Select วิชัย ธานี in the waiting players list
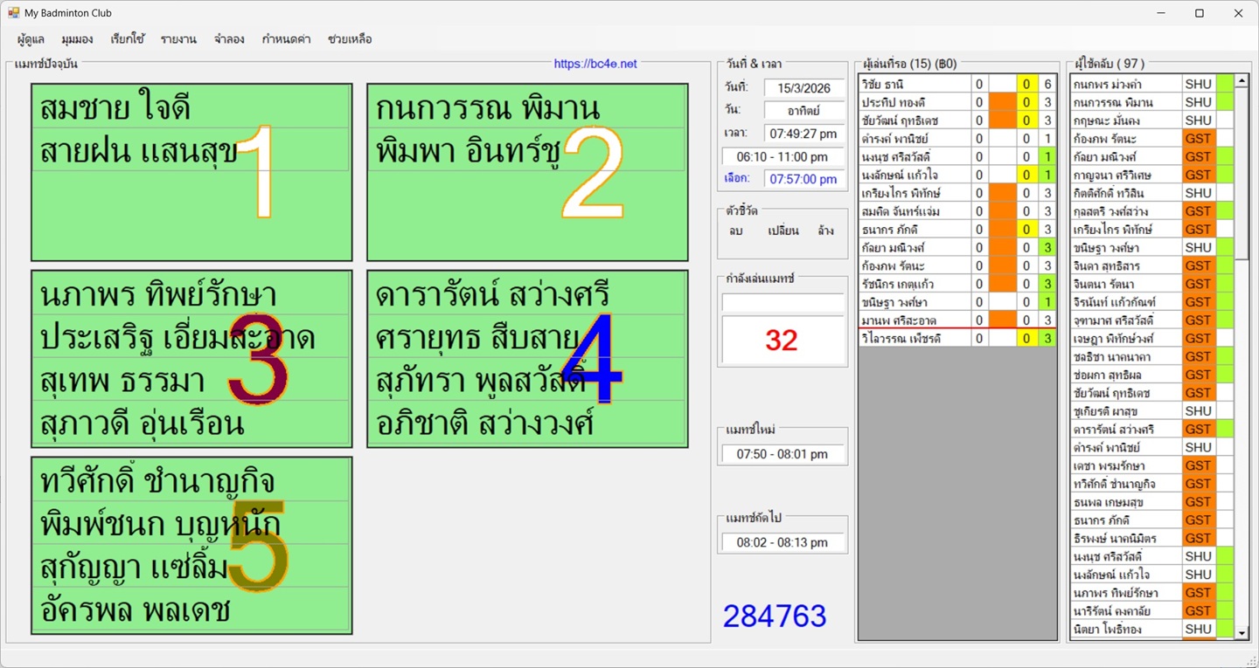 pyautogui.click(x=915, y=84)
